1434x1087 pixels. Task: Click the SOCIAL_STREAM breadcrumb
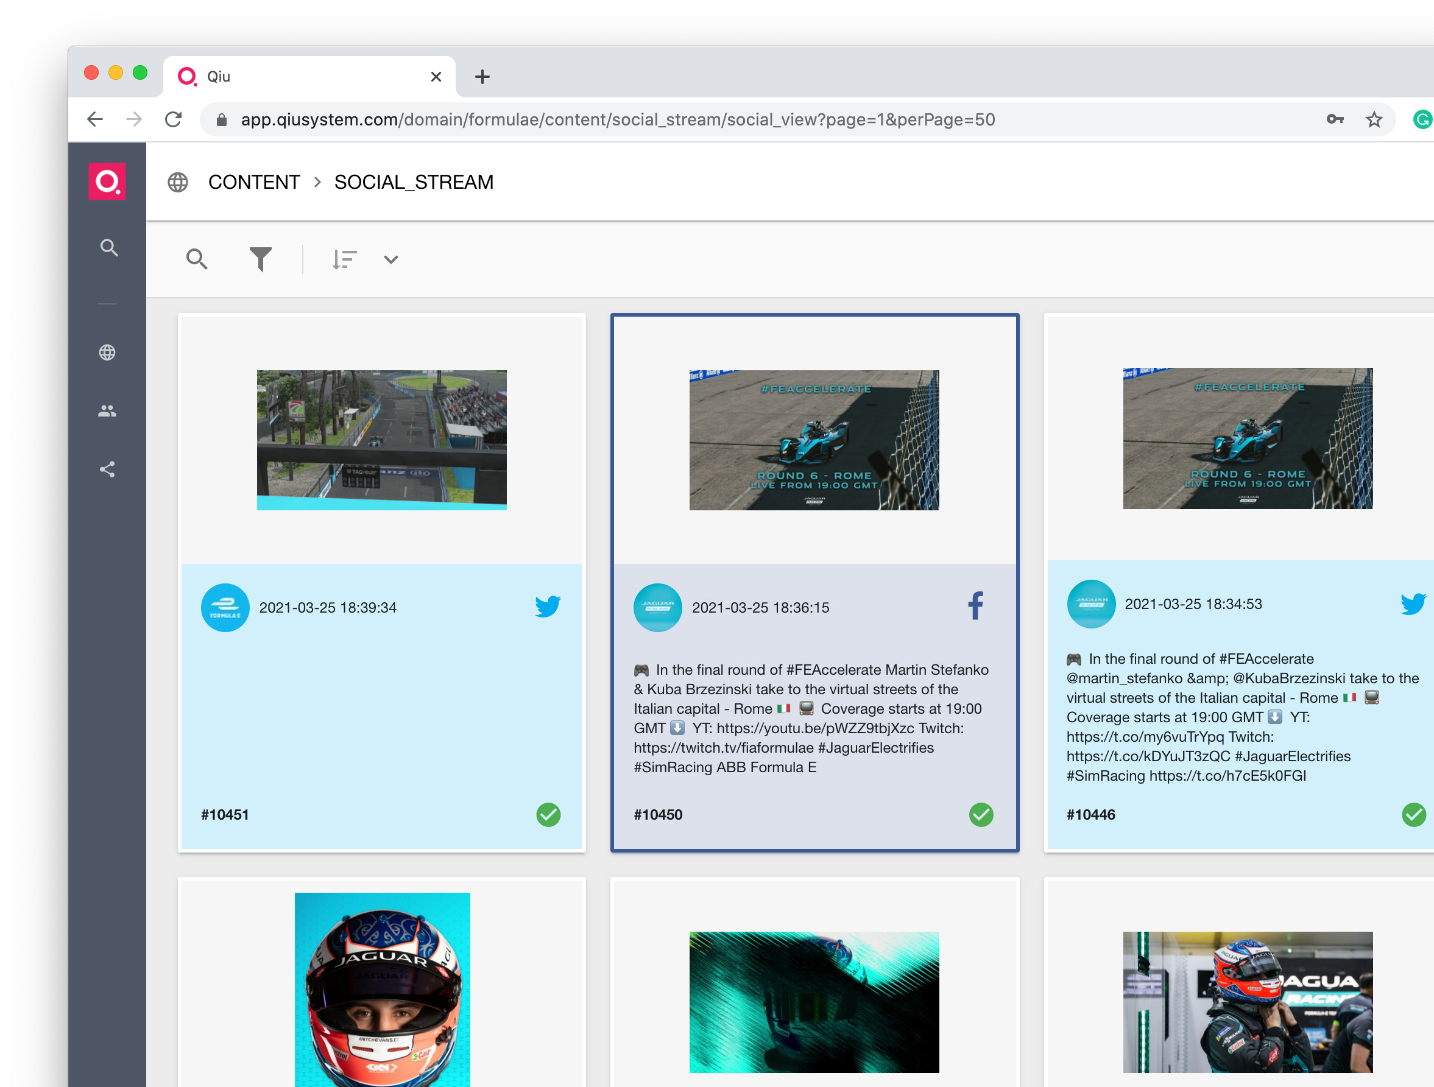(x=414, y=182)
